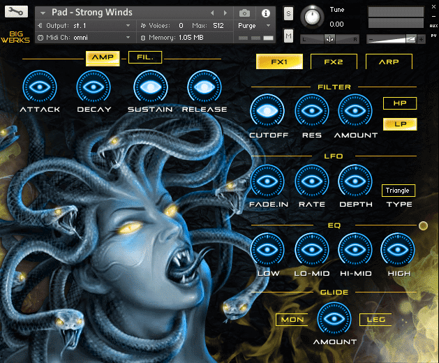Click the EQ High knob
Image resolution: width=439 pixels, height=363 pixels.
(x=398, y=249)
